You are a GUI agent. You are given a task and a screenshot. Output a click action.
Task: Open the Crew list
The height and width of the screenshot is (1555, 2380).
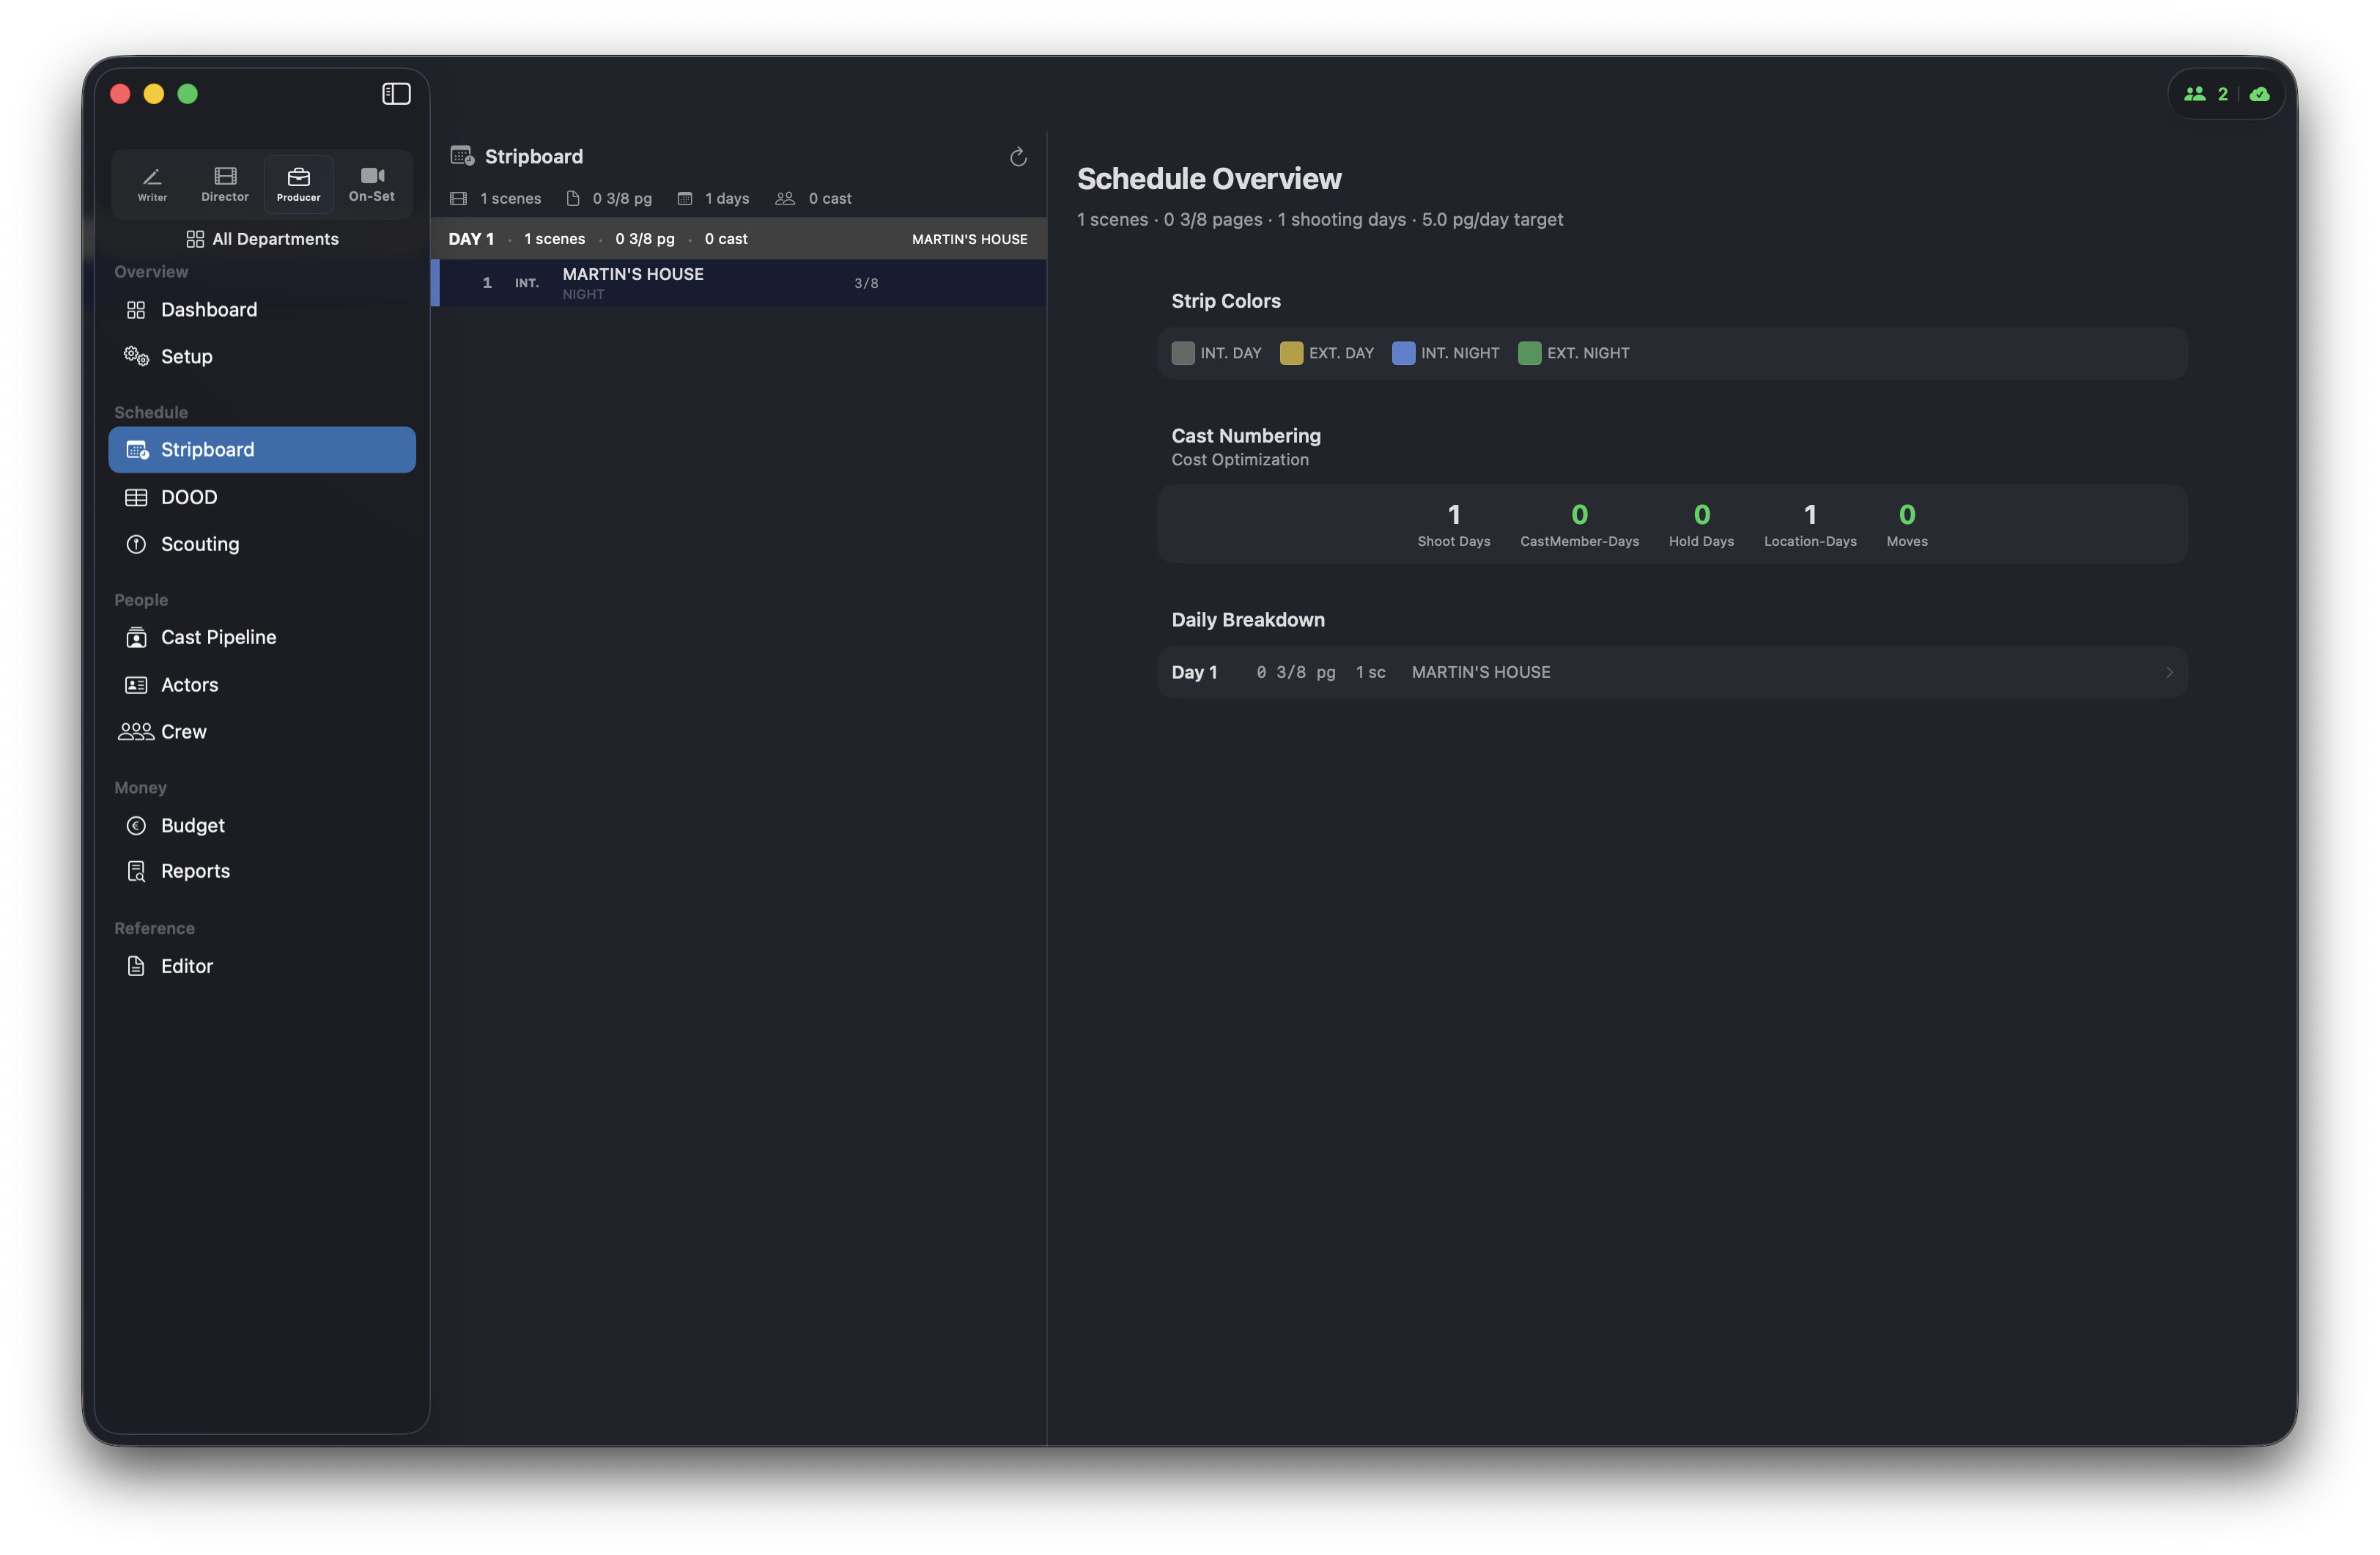point(183,732)
